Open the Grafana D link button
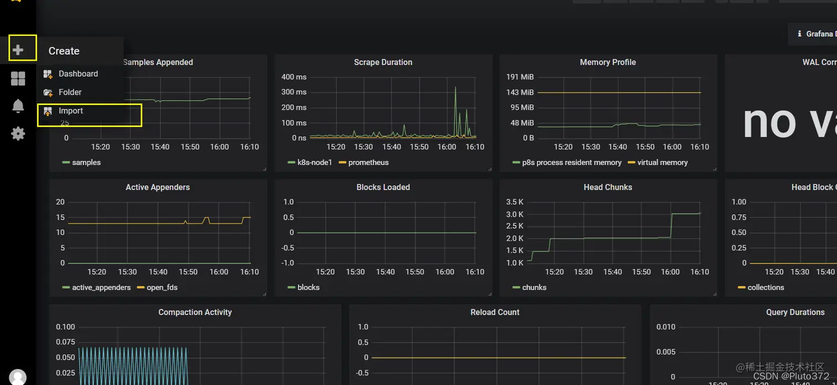Image resolution: width=837 pixels, height=385 pixels. (x=812, y=34)
